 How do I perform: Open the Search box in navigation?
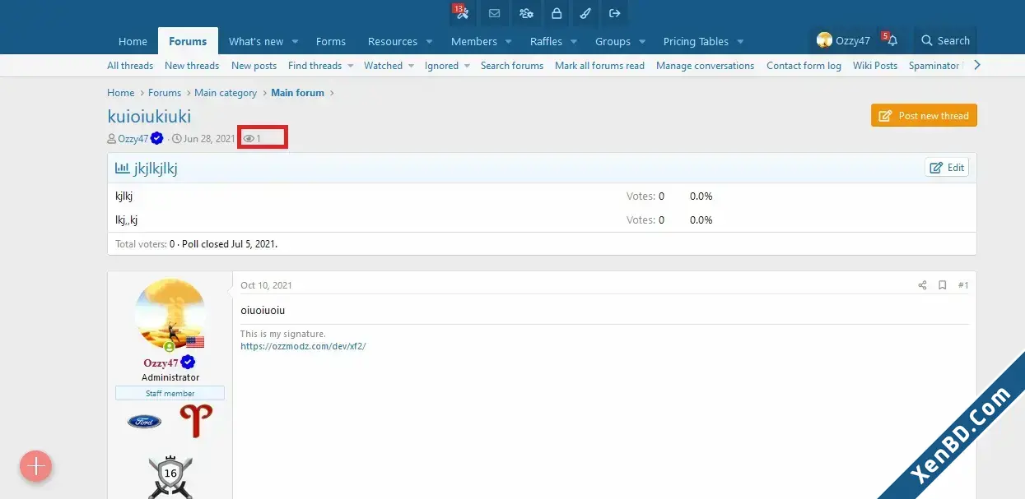coord(945,40)
